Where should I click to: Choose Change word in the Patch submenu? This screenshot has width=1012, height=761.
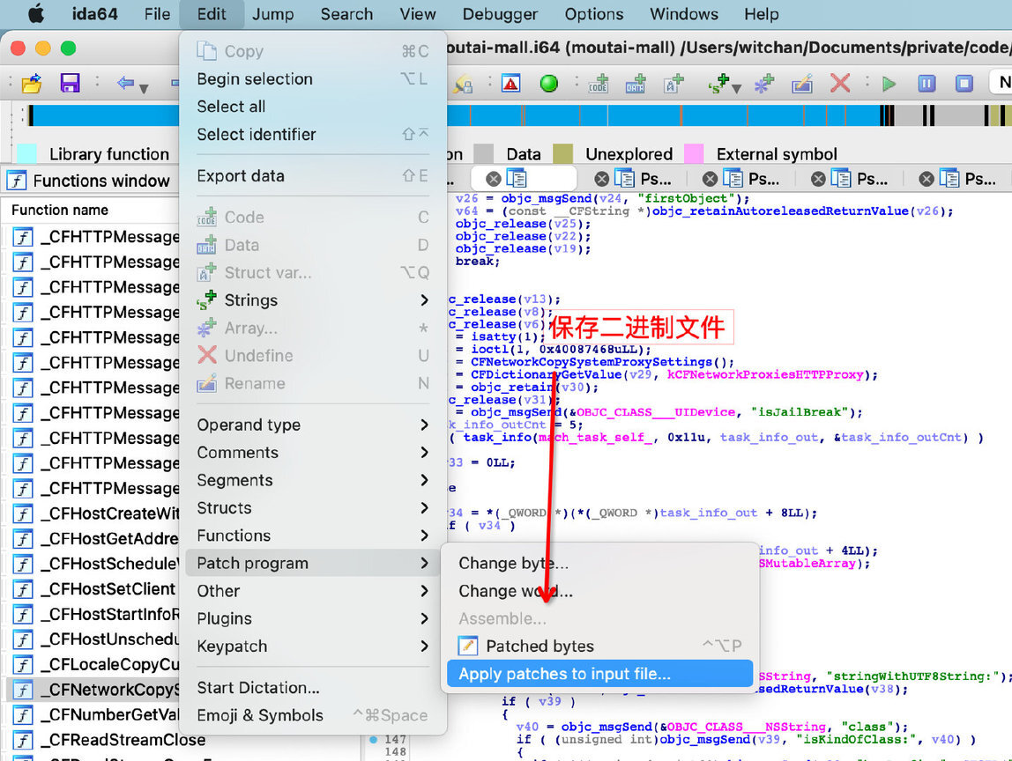point(599,591)
